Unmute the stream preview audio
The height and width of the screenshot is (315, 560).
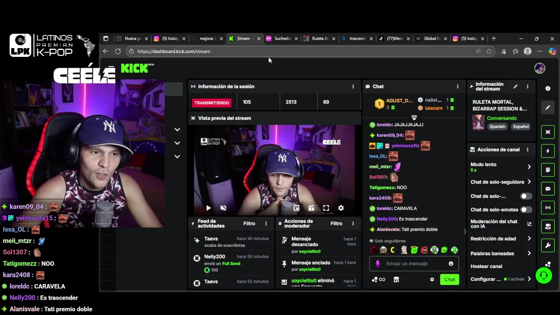[223, 208]
